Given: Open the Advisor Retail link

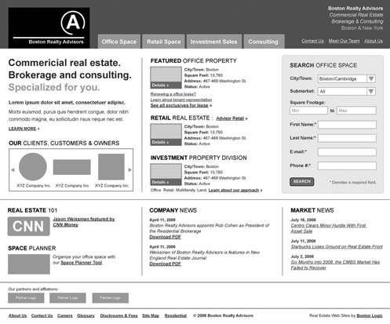Looking at the screenshot, I should pyautogui.click(x=230, y=118).
